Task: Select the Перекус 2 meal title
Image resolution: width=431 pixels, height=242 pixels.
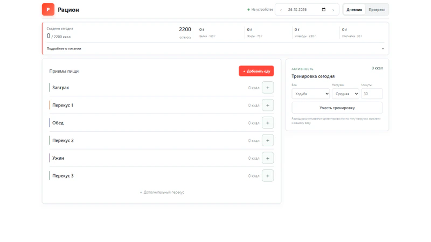Action: pos(63,140)
